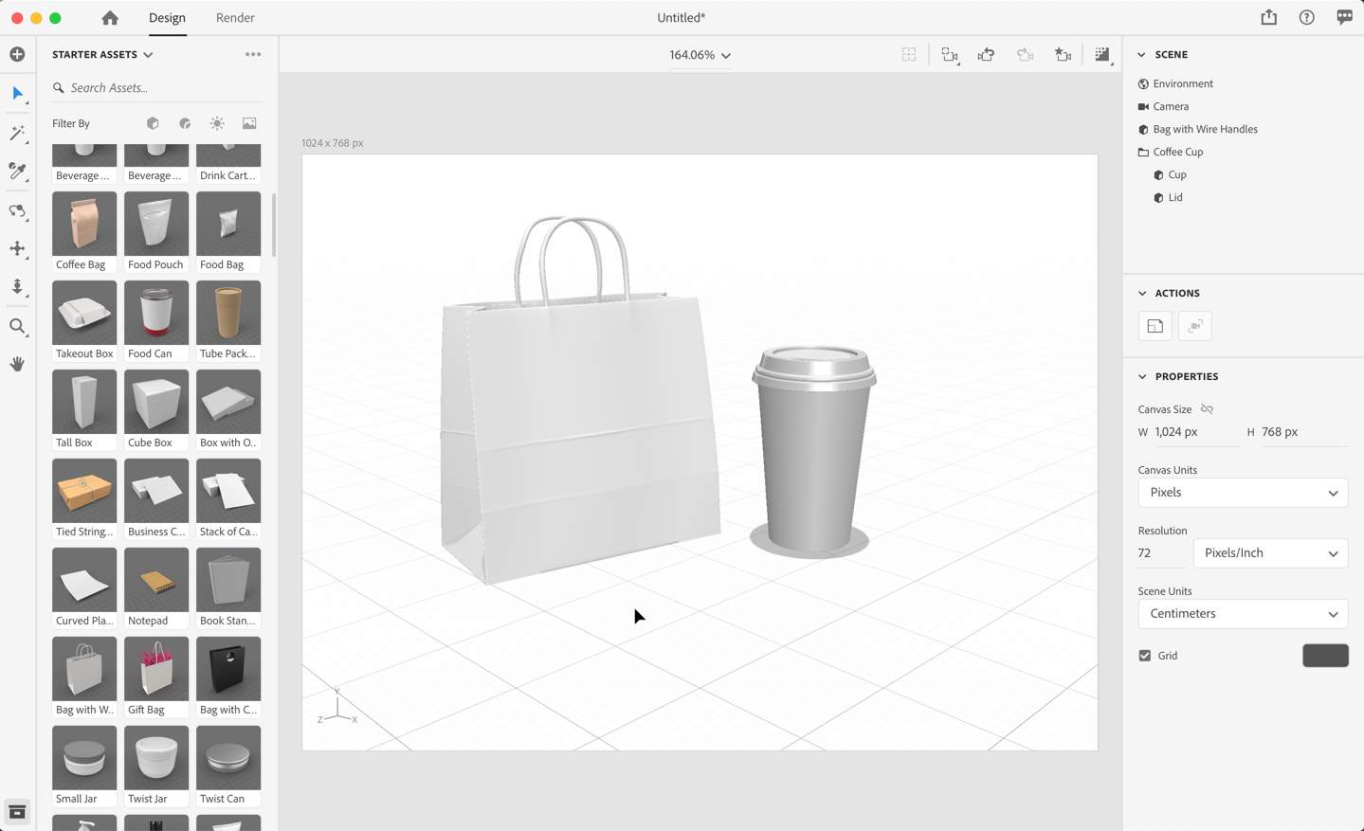Filter assets by images icon
This screenshot has height=831, width=1364.
[249, 123]
